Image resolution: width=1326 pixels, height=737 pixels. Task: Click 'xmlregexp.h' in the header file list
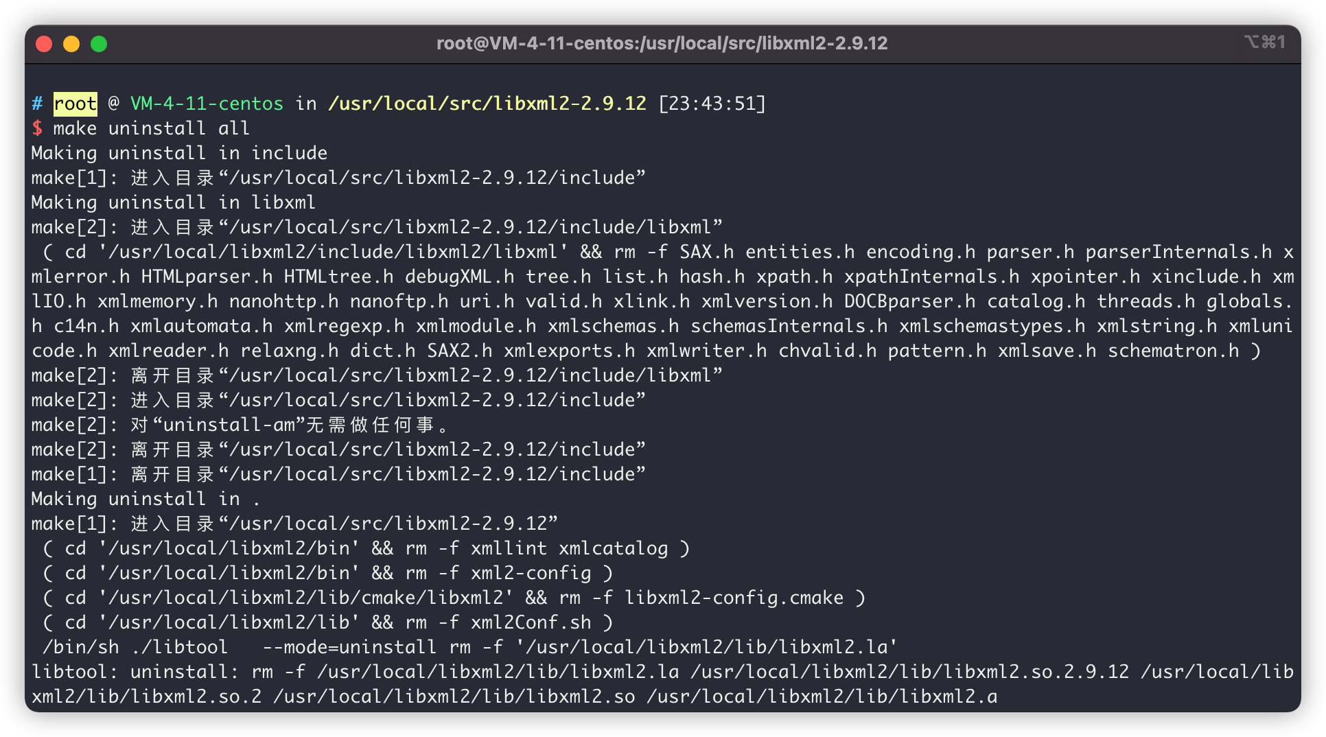[344, 326]
